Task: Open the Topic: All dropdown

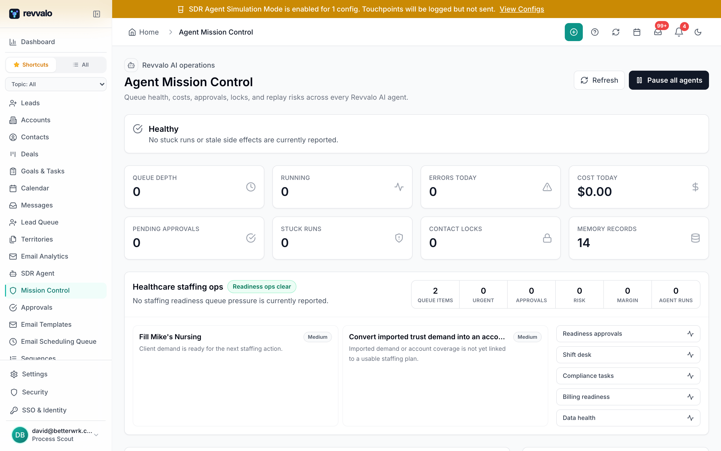Action: (56, 84)
